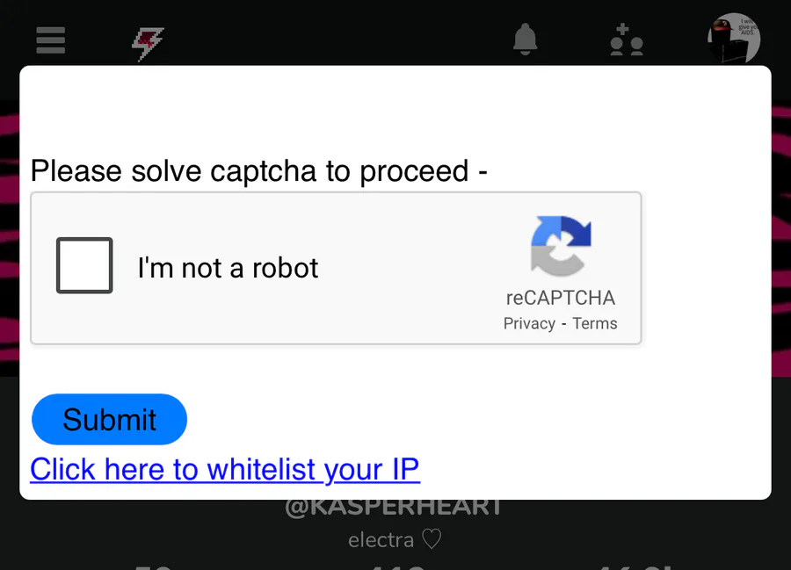Open the hamburger menu
This screenshot has height=570, width=791.
pyautogui.click(x=50, y=40)
